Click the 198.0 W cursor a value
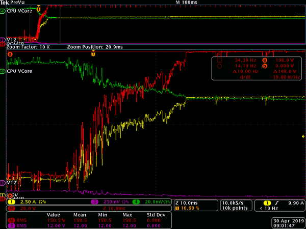The image size is (306, 229). click(285, 60)
